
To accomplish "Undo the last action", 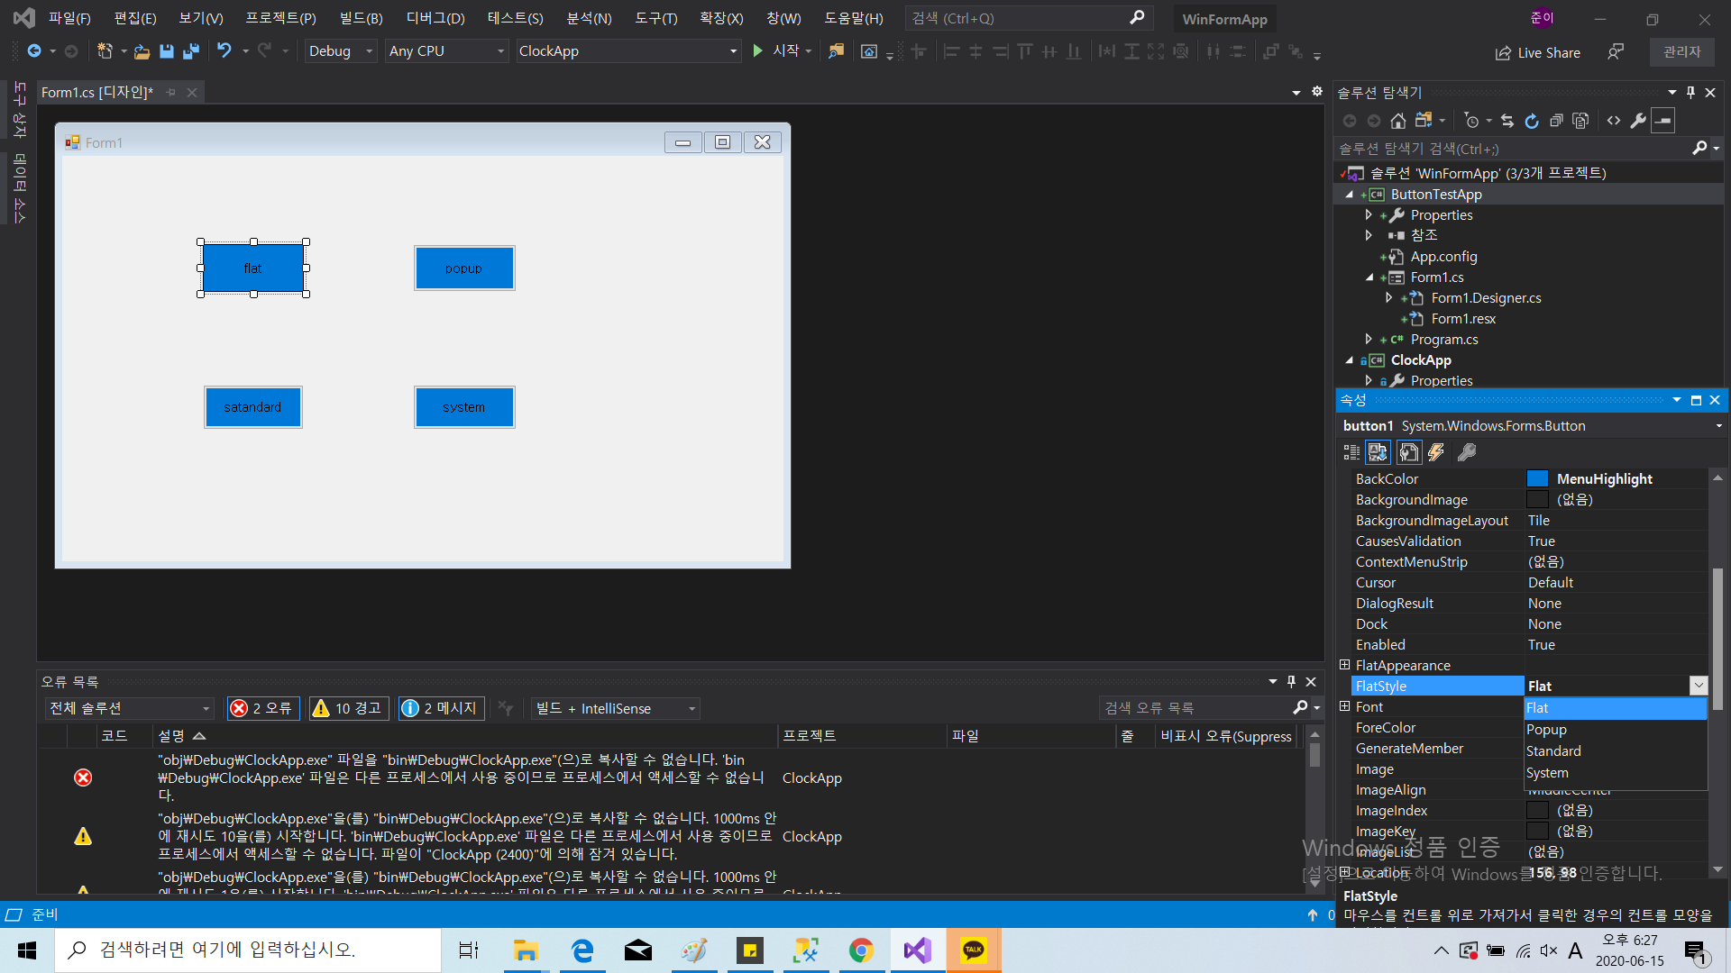I will [224, 51].
